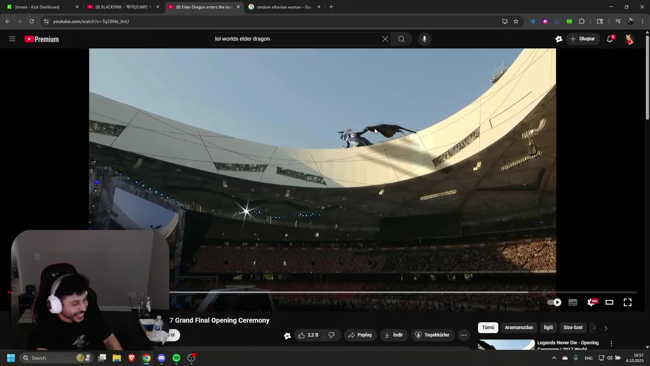Clear the search text with X
The image size is (650, 366).
pyautogui.click(x=385, y=39)
